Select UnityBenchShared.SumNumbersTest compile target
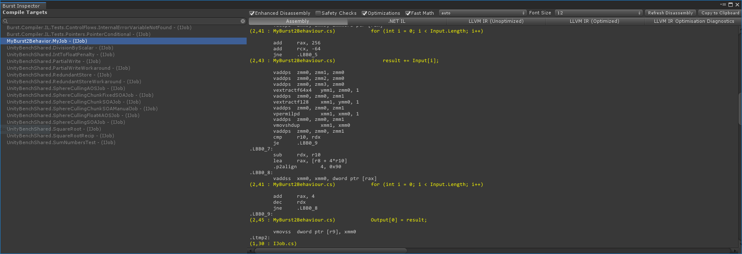The image size is (742, 254). (61, 142)
